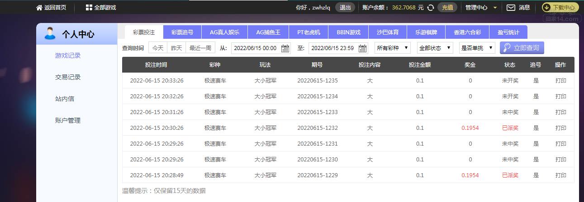Select the 昨天 quick date button

click(x=176, y=48)
